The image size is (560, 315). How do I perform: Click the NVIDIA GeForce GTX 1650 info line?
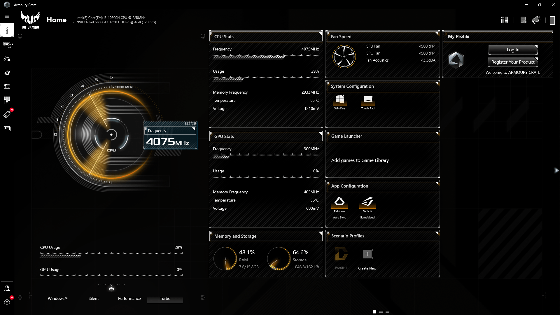(x=116, y=22)
